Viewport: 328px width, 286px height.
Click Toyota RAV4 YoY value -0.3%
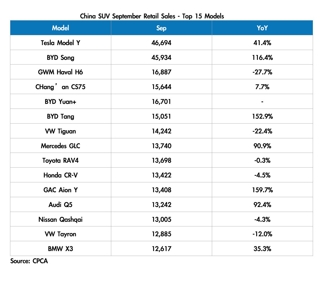point(262,160)
